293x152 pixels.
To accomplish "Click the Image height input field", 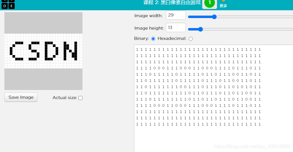I will click(x=176, y=28).
